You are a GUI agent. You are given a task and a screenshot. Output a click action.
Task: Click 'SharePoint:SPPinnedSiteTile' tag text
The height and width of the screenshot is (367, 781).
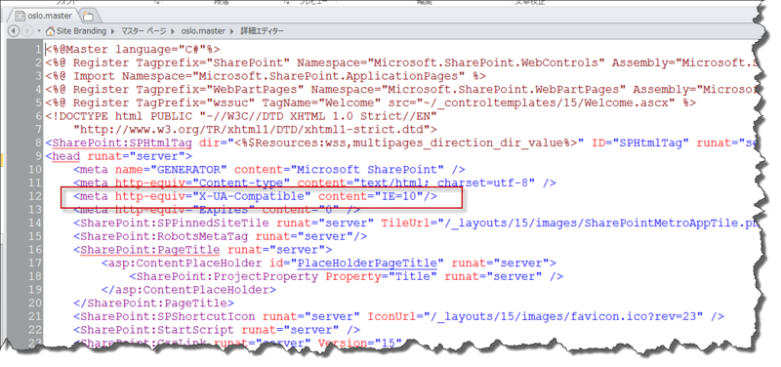(x=175, y=224)
